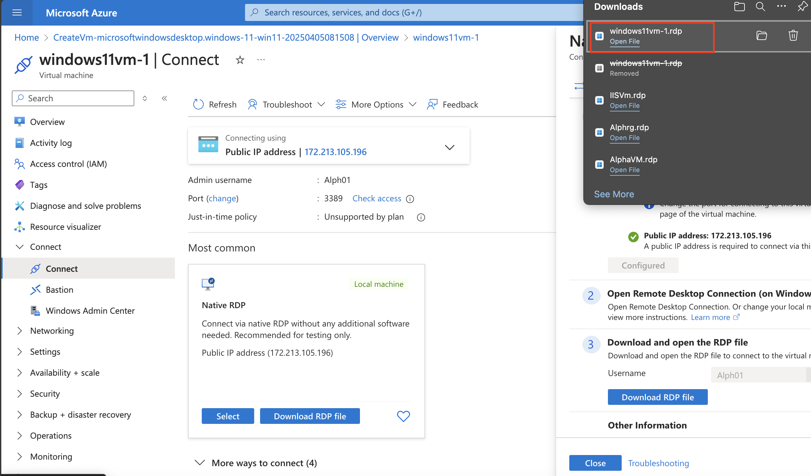This screenshot has width=811, height=476.
Task: Open the Azure portal hamburger menu
Action: coord(17,13)
